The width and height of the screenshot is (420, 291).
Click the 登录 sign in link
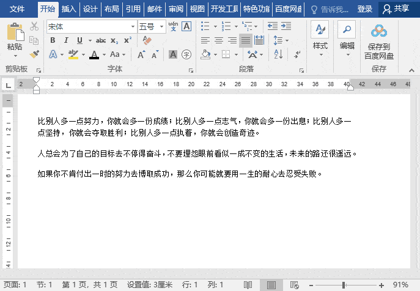coord(364,9)
